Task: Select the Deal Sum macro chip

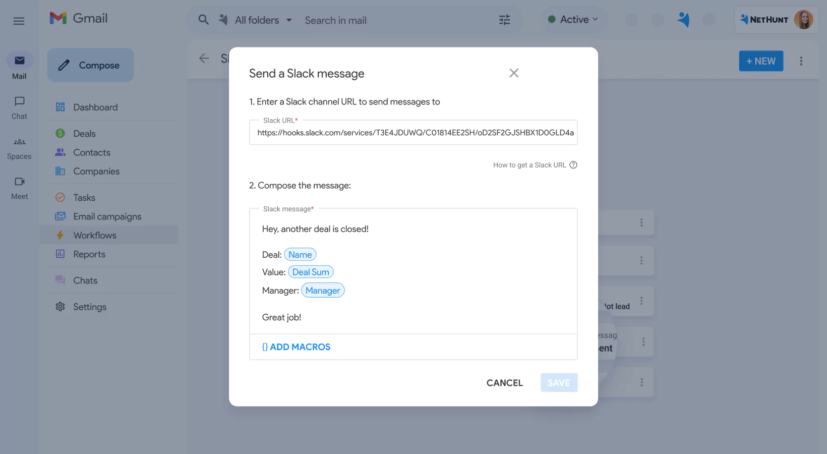Action: (x=311, y=271)
